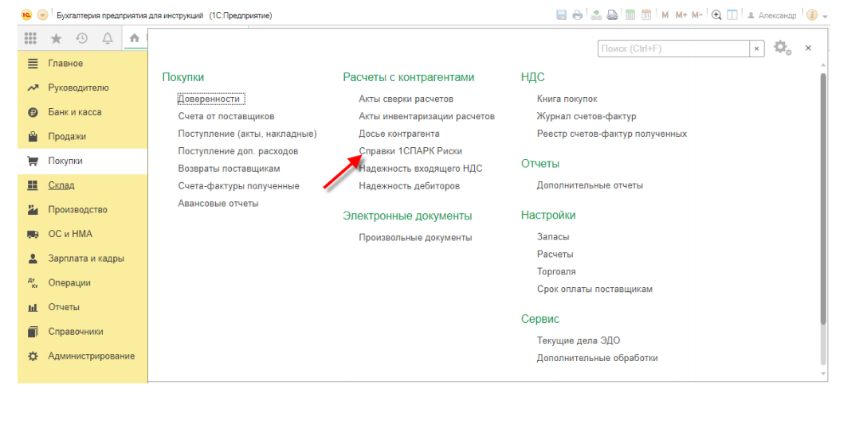Open Надежность входящего НДС

[421, 169]
